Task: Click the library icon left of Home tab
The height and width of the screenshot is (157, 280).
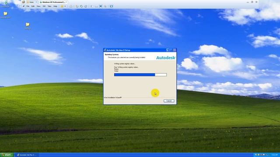Action: click(23, 2)
